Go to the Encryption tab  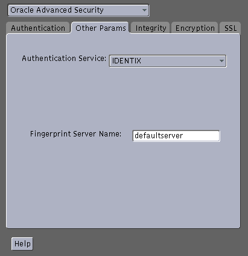pyautogui.click(x=195, y=28)
